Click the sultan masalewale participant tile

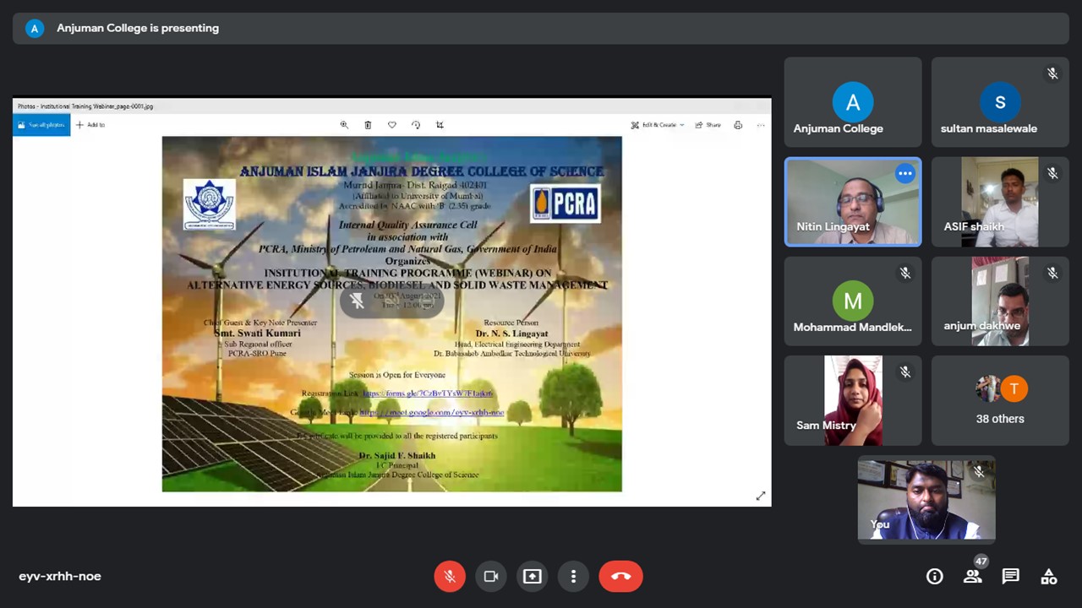1000,102
